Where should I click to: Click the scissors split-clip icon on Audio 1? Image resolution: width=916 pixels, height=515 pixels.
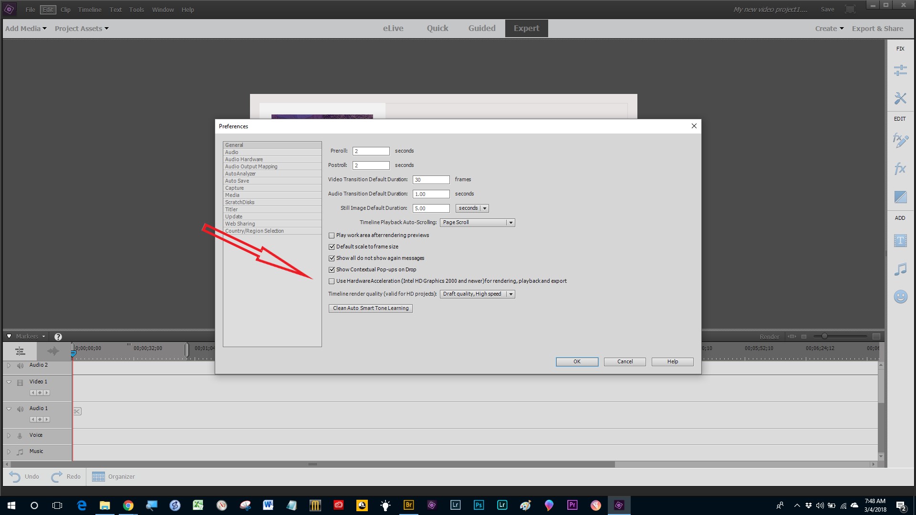(x=77, y=411)
